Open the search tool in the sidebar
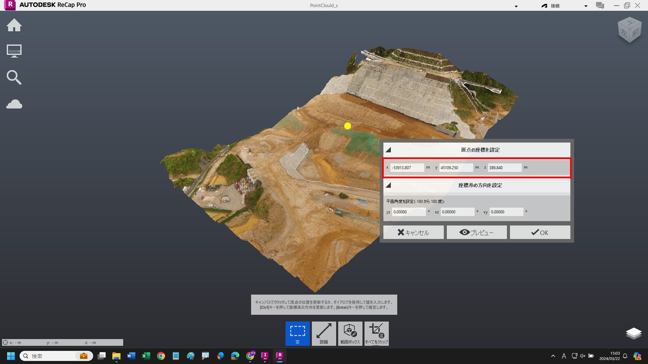 [14, 78]
